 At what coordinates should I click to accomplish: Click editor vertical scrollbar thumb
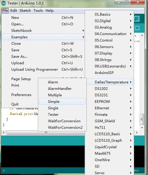(142, 119)
